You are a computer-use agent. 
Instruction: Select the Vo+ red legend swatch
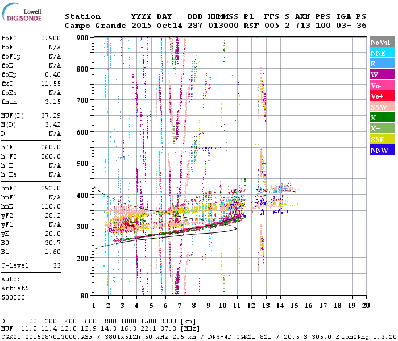click(382, 96)
